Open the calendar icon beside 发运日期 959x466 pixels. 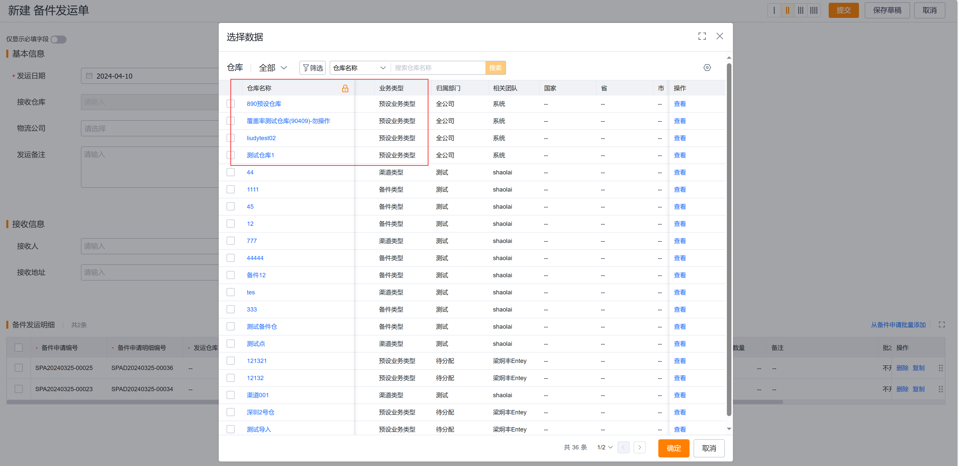(89, 76)
